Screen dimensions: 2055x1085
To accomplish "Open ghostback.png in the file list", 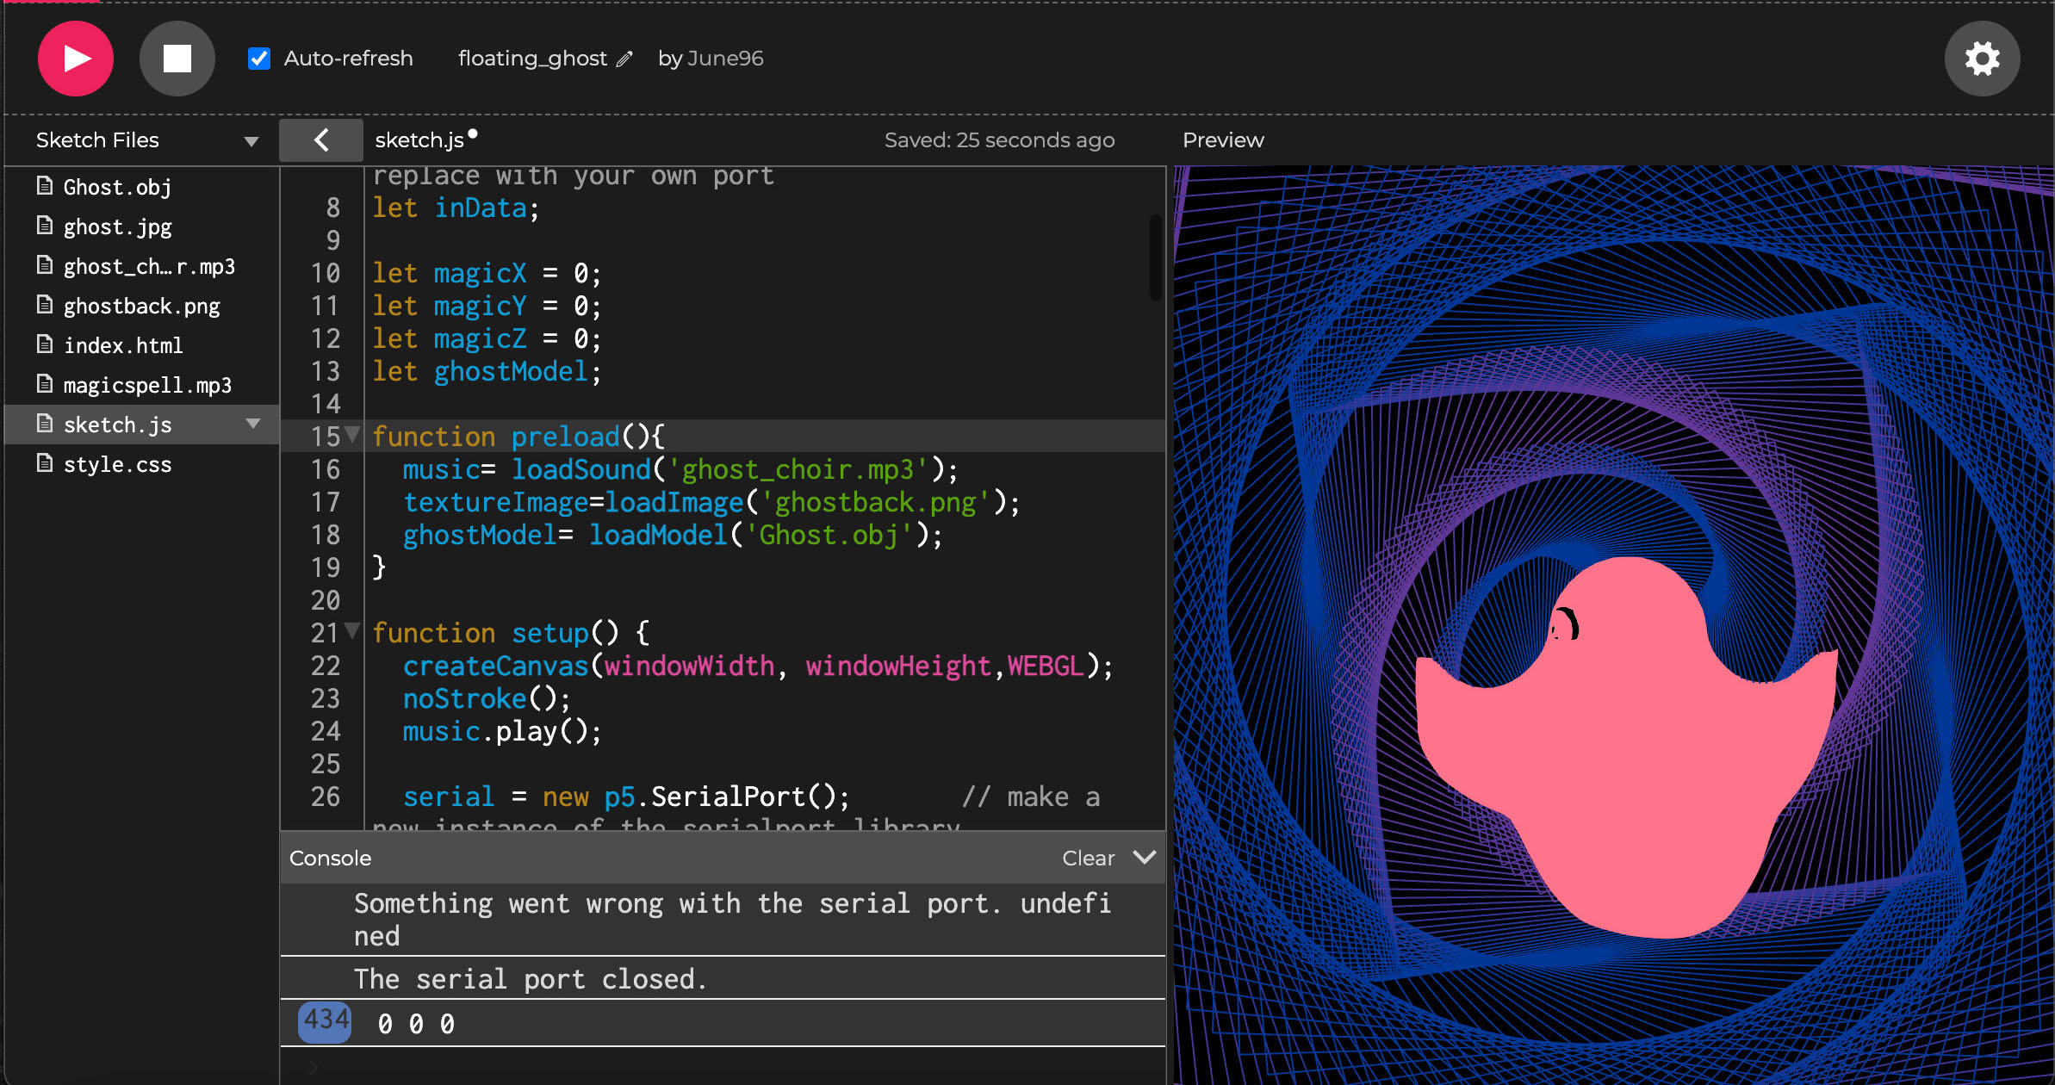I will [141, 306].
